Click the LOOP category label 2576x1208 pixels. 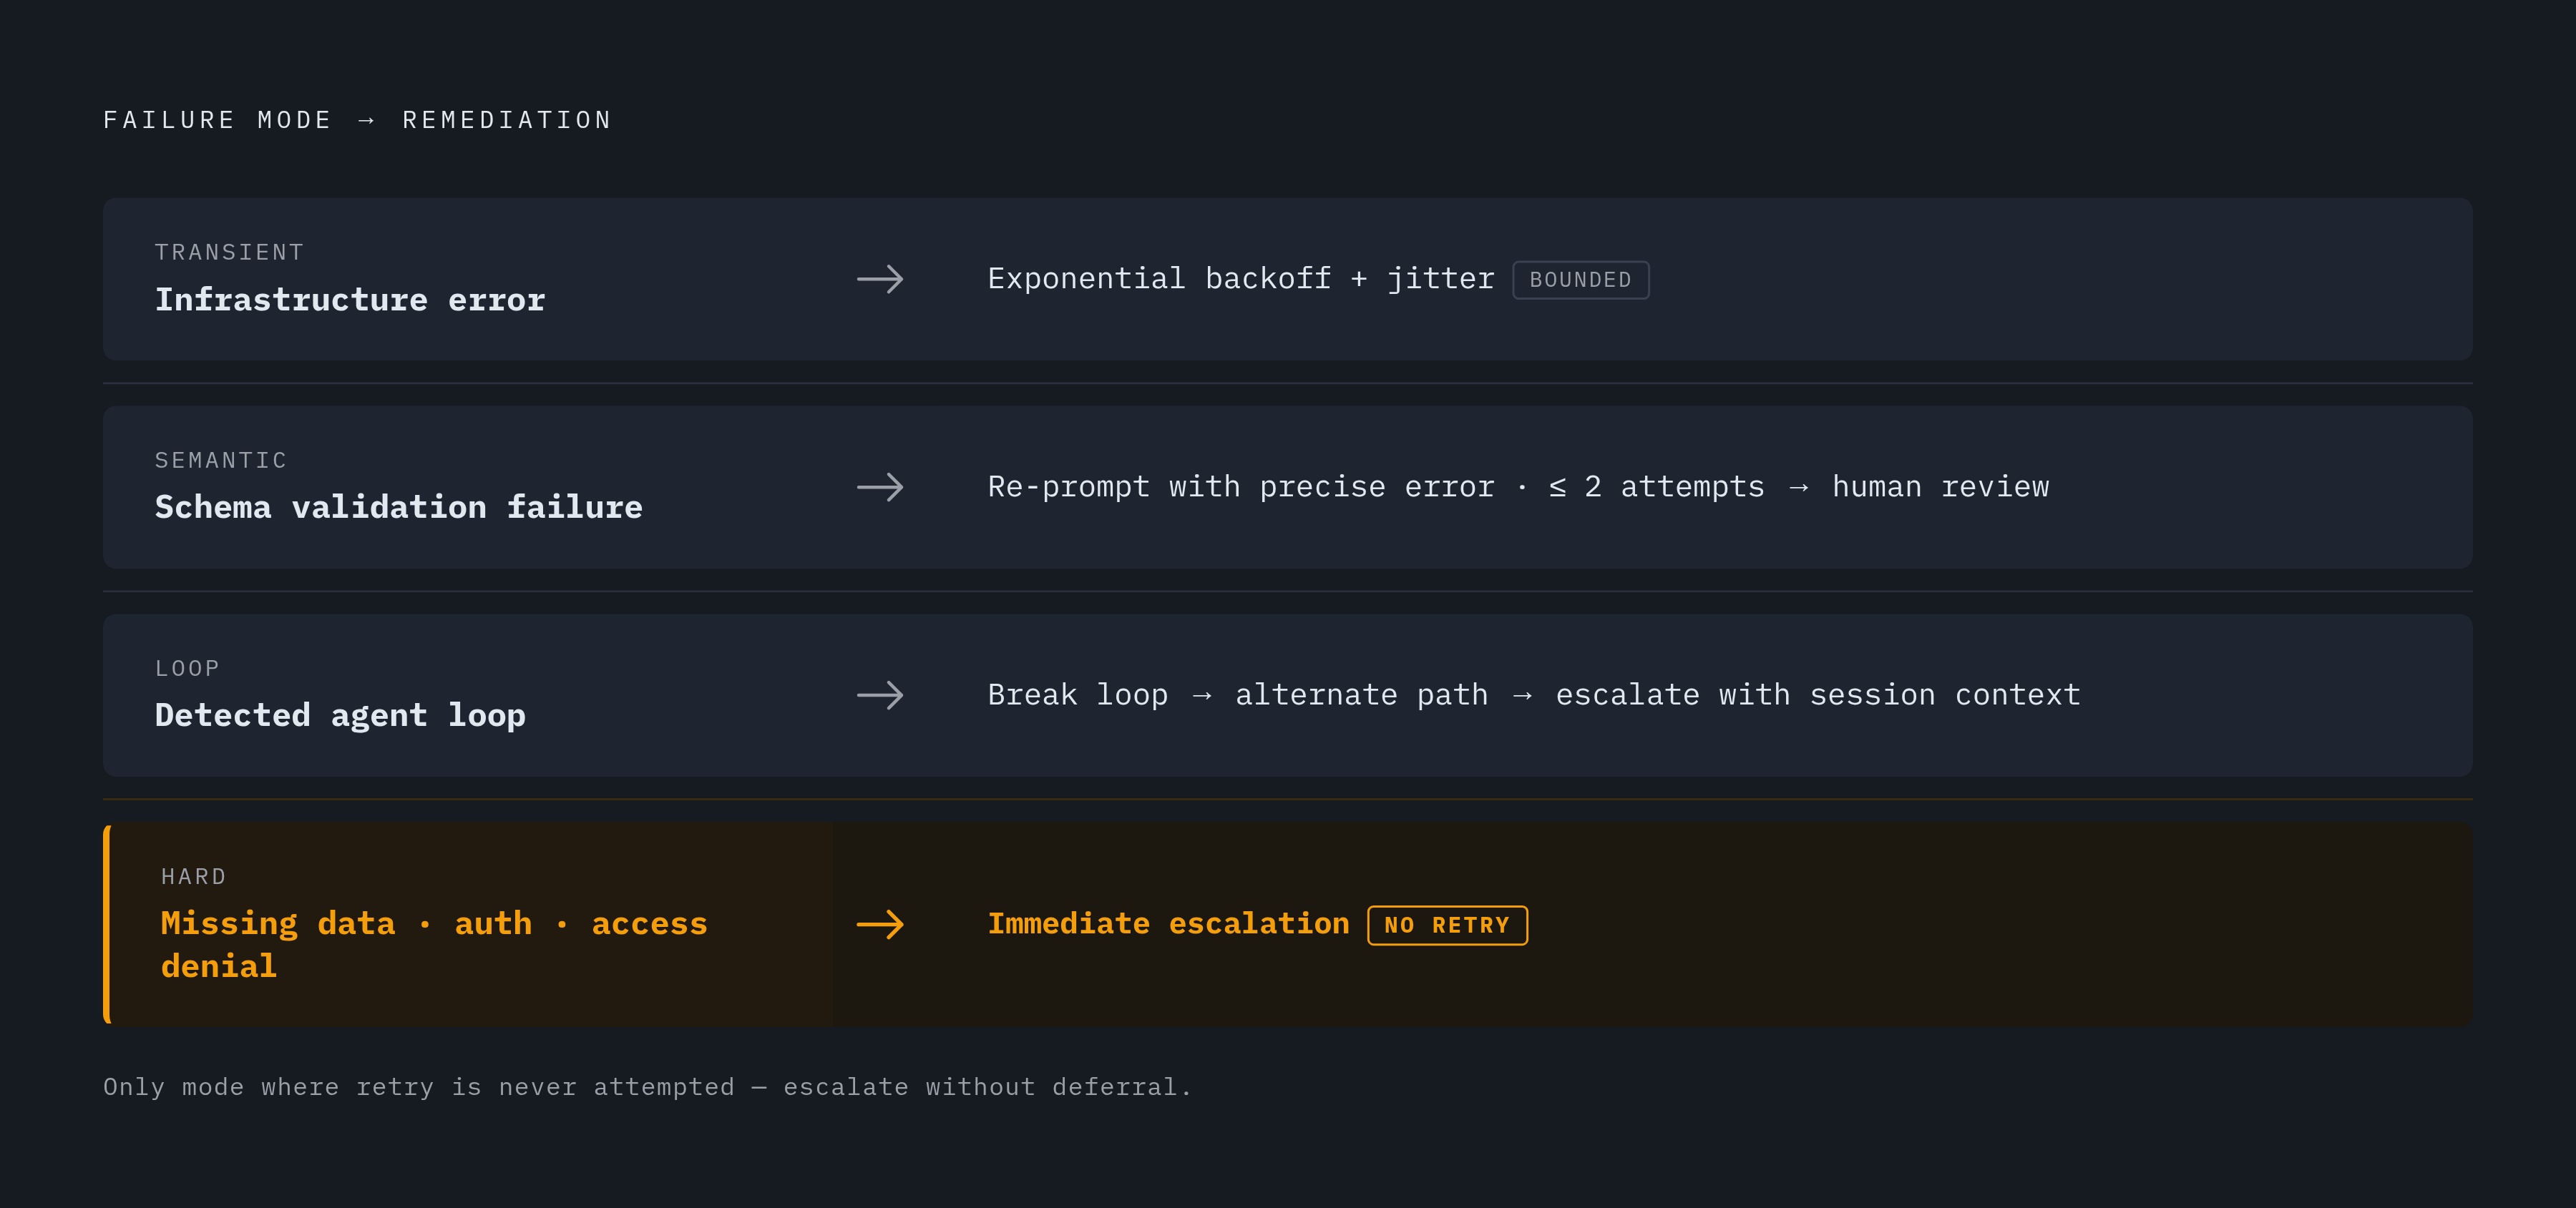pyautogui.click(x=187, y=669)
